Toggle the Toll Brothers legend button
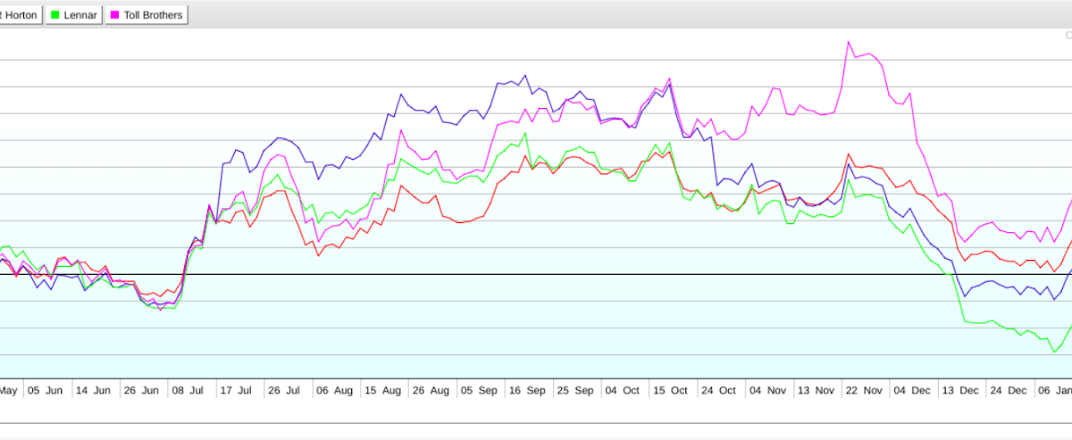 coord(147,15)
